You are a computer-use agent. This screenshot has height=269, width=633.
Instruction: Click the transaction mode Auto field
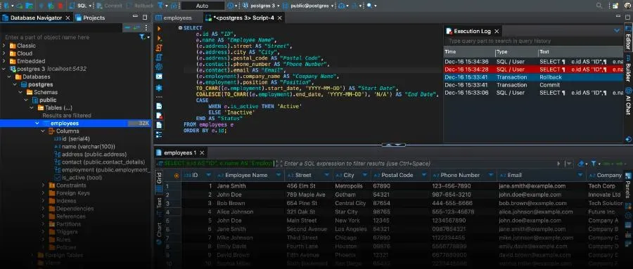(x=203, y=6)
